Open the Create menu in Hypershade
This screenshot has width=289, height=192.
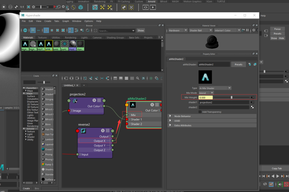[x=48, y=21]
